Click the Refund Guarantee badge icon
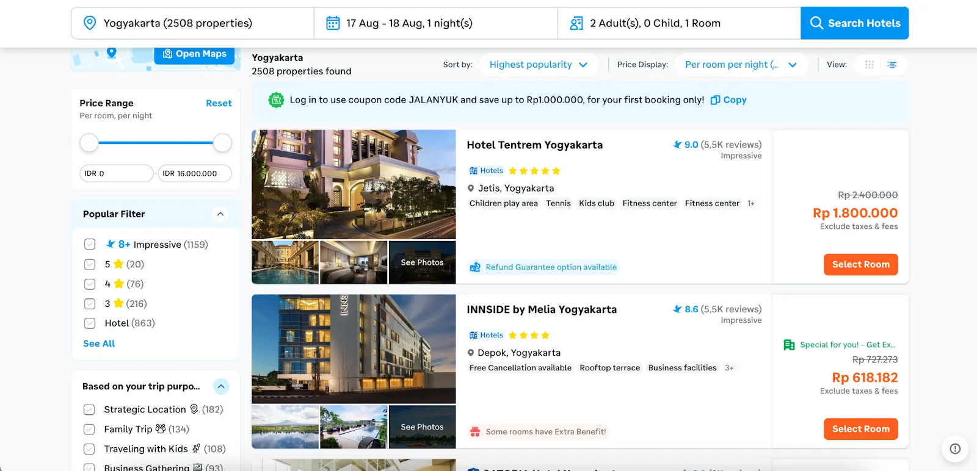This screenshot has height=471, width=977. point(474,267)
